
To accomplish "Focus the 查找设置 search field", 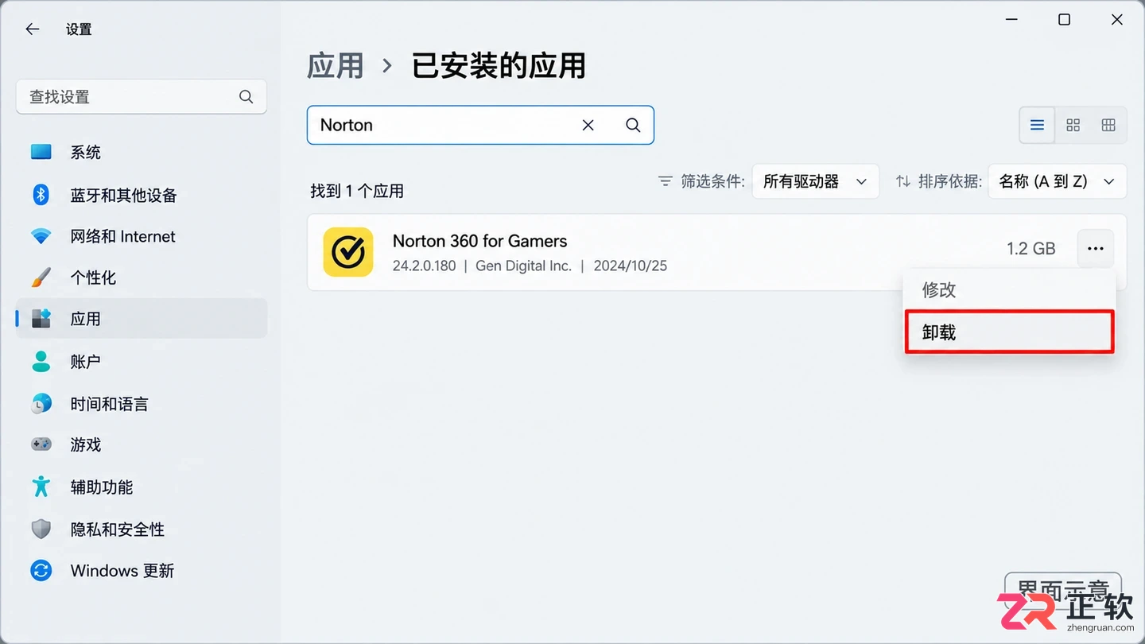I will click(142, 97).
